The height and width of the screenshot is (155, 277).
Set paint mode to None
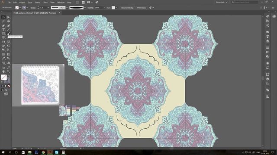tap(9, 86)
